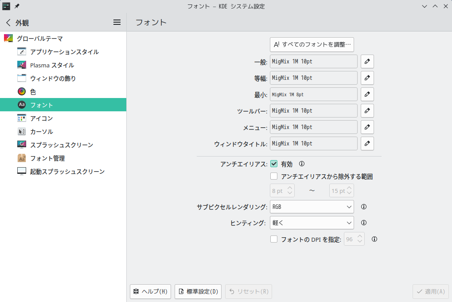The height and width of the screenshot is (302, 452).
Task: Enable フォントの DPI を指定 checkbox
Action: coord(274,239)
